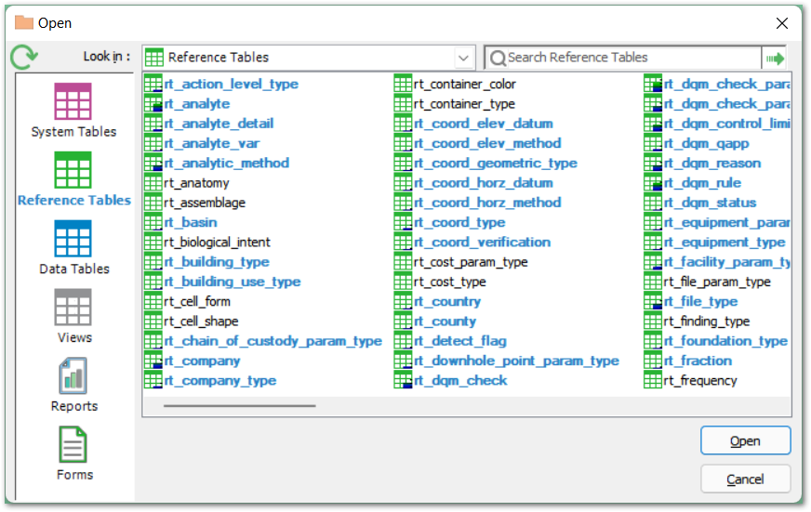811x512 pixels.
Task: Open the Views category icon
Action: click(73, 307)
